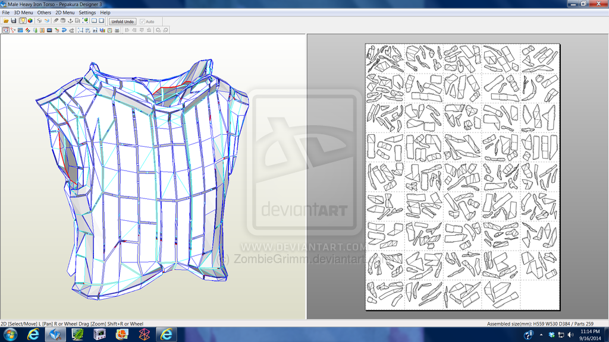Click the P.1 page number icon

[95, 30]
